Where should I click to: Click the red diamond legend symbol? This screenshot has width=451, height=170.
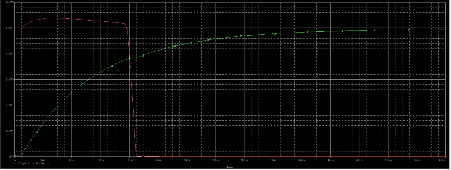point(34,164)
